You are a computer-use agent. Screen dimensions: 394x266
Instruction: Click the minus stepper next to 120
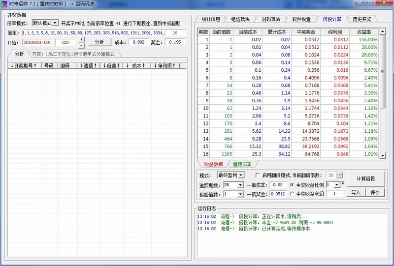[x=81, y=45]
